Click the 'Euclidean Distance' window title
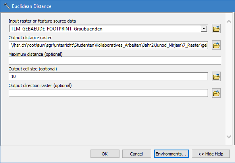Screen dimensions: 235x163 tap(32, 6)
